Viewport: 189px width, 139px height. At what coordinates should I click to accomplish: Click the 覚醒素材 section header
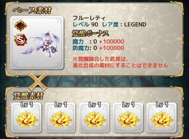(x=28, y=96)
